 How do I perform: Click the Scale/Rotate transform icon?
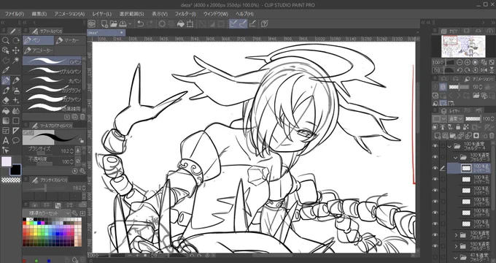tap(190, 24)
